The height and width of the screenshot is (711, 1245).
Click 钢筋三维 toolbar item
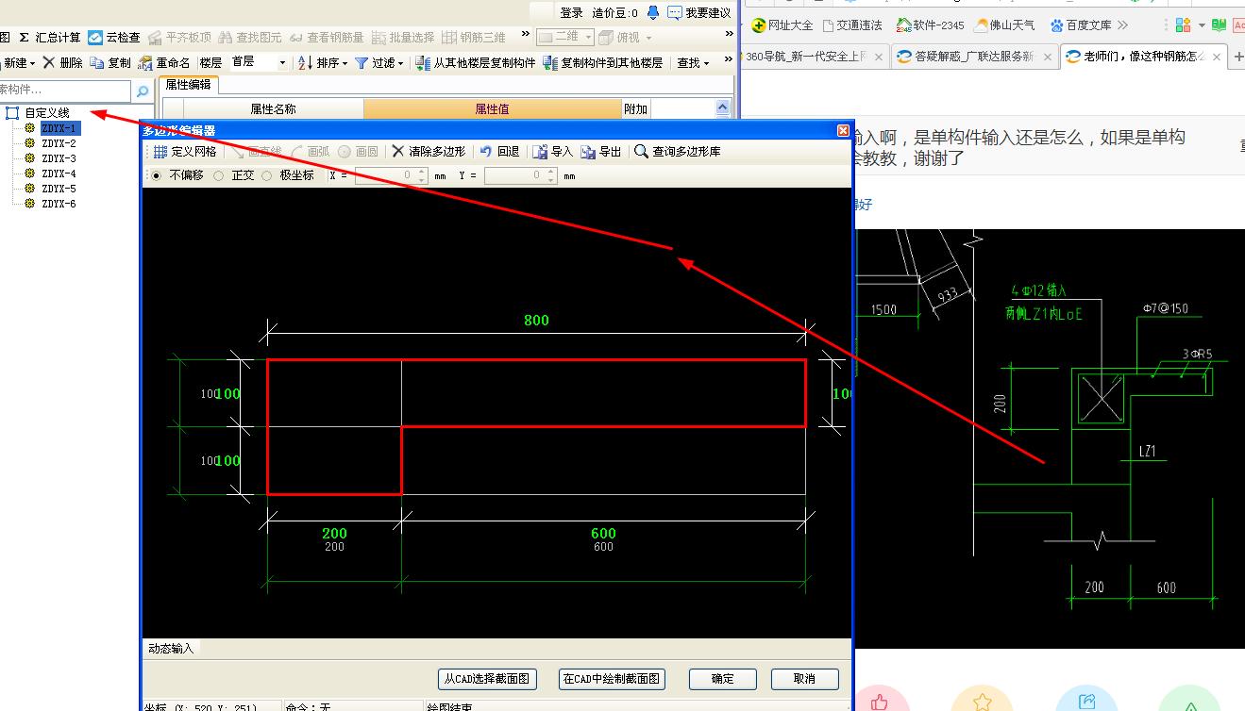(475, 38)
